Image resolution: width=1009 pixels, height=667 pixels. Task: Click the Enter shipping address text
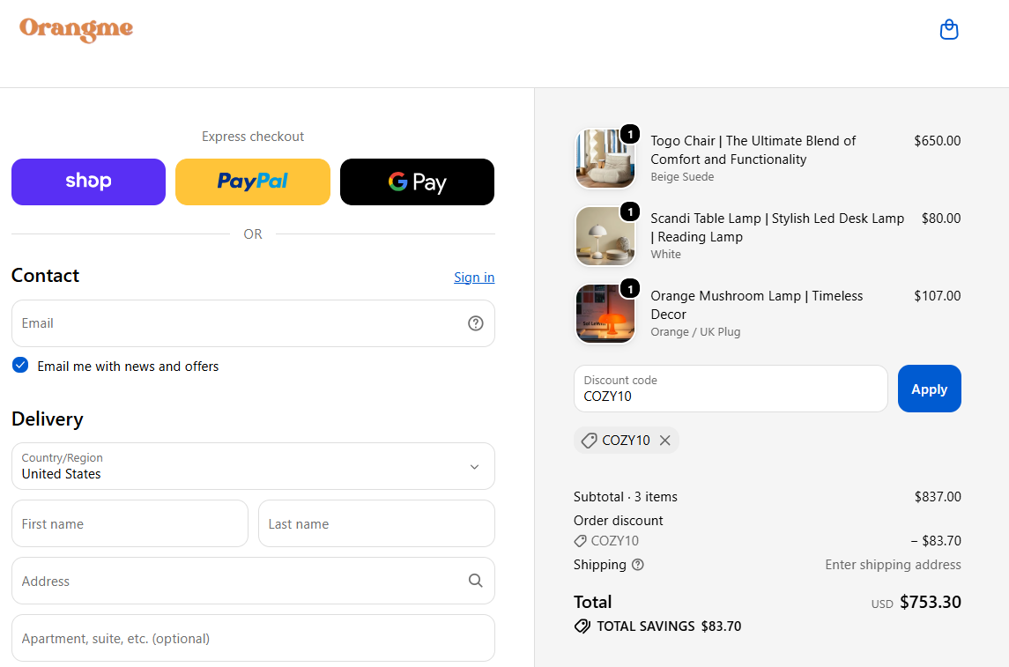[x=894, y=565]
